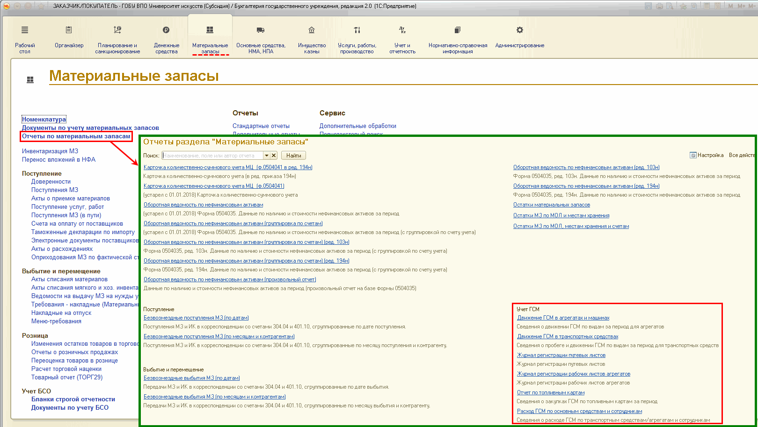Open Планирование и санкционирование section

click(x=117, y=40)
